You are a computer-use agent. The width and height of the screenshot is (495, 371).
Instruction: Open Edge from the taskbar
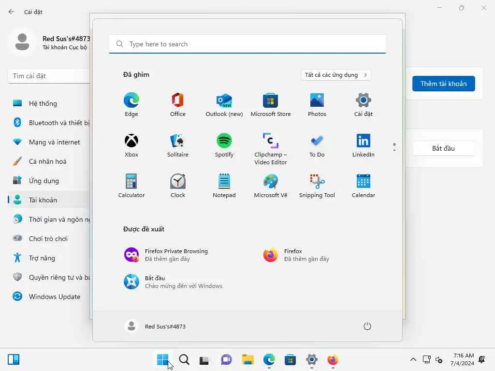(269, 359)
